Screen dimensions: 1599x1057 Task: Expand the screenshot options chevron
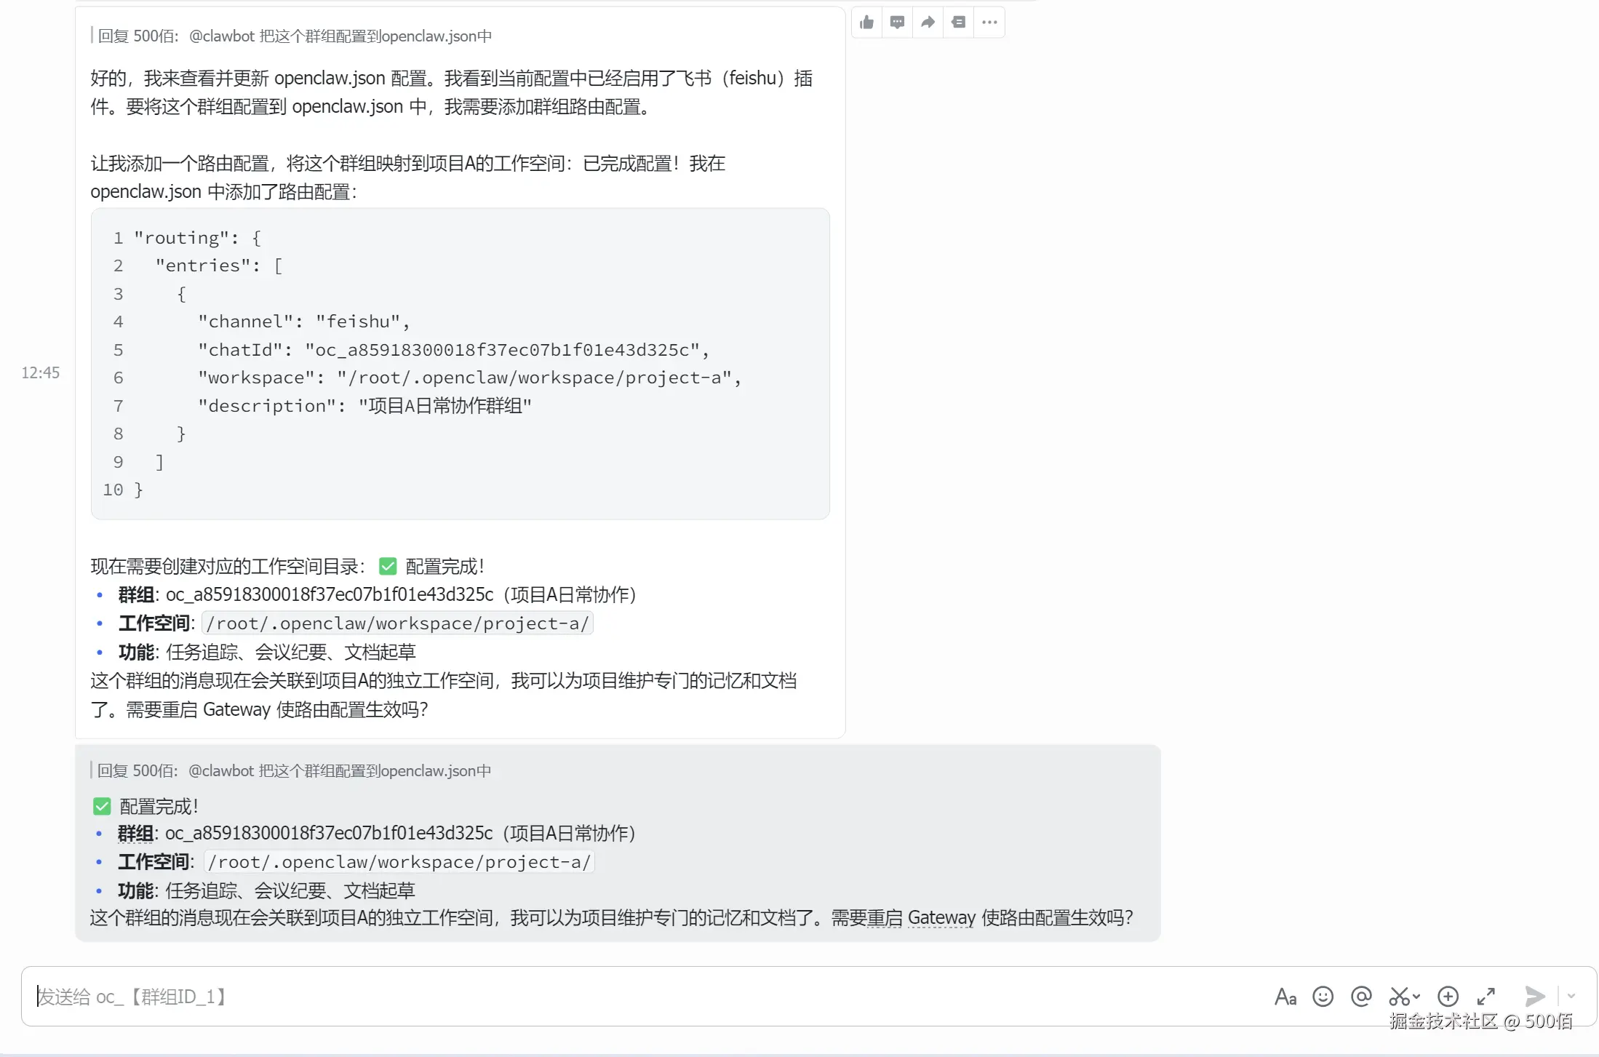[1416, 997]
